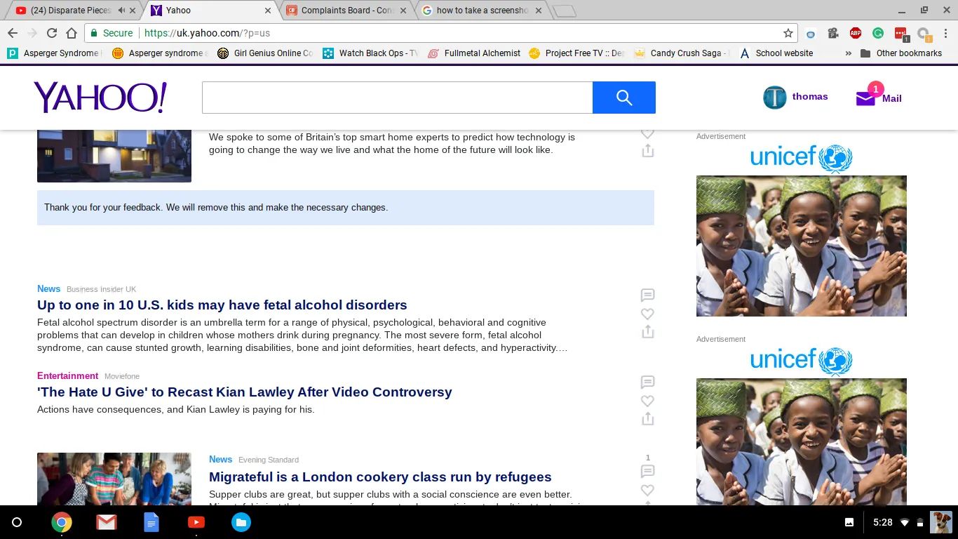Share the fetal alcohol disorders article
The width and height of the screenshot is (958, 539).
coord(647,332)
